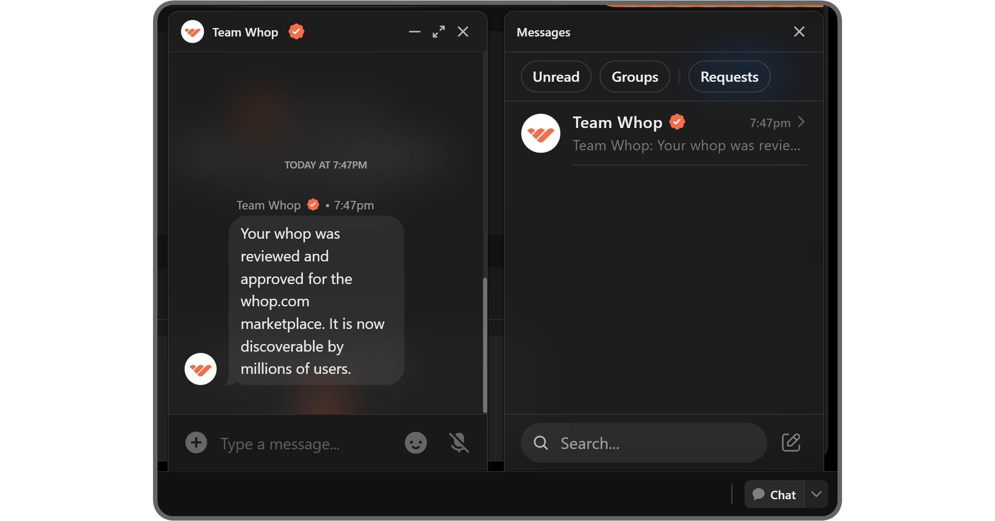Click the chat window vertical scrollbar

click(485, 345)
